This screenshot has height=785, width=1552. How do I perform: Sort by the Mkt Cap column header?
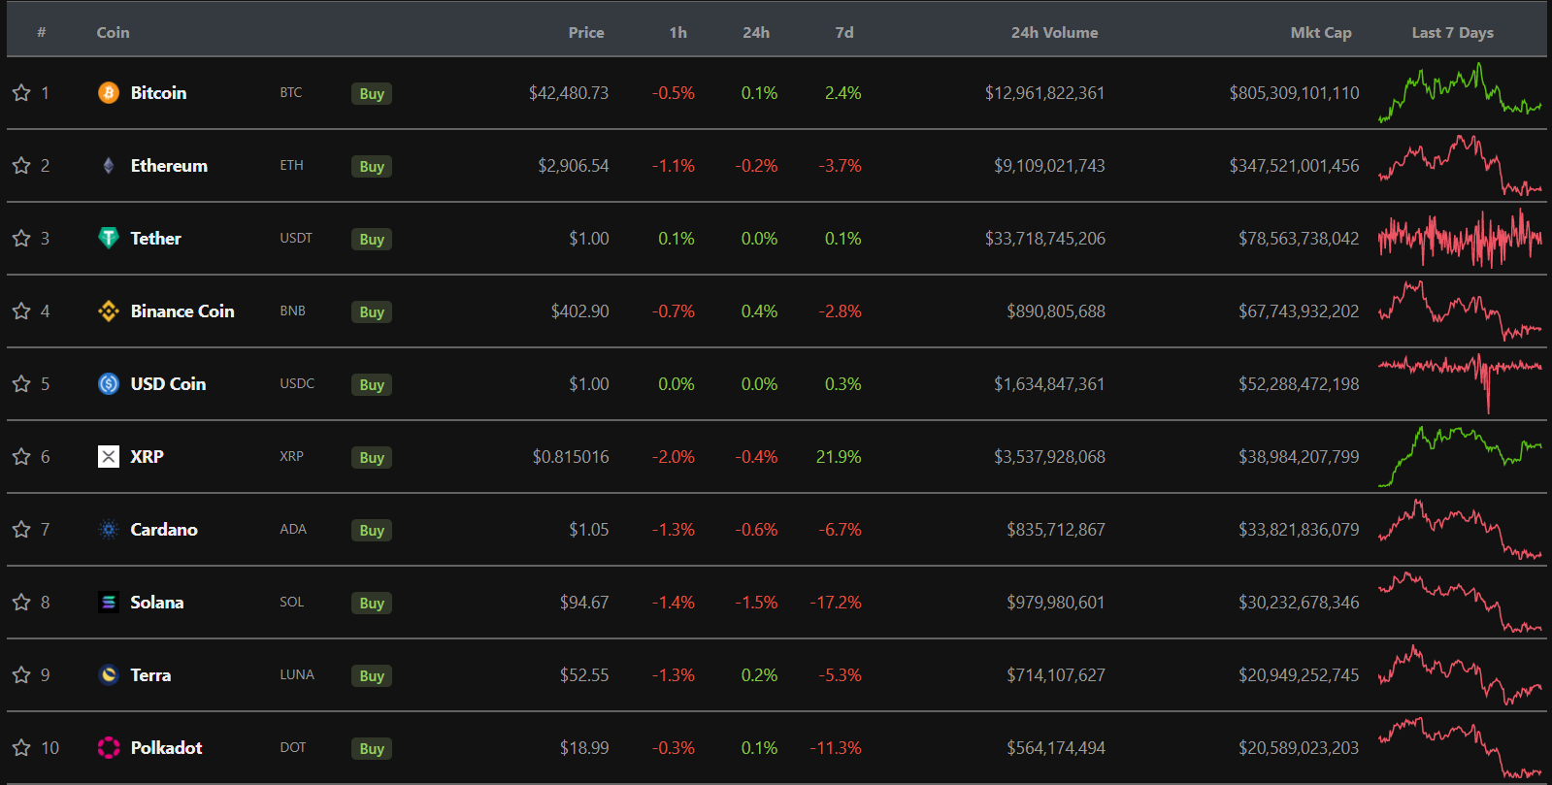(1321, 32)
